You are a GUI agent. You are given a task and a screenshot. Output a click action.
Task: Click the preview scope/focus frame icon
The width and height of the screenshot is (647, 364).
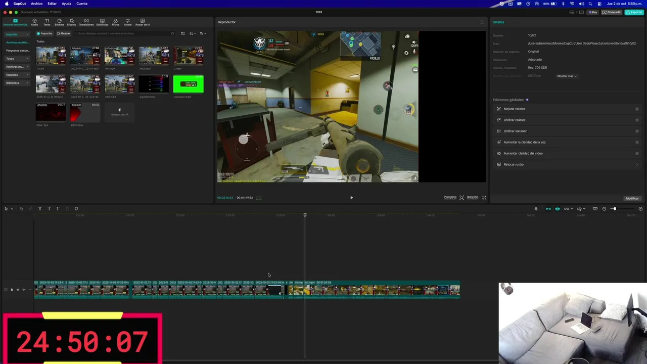461,198
